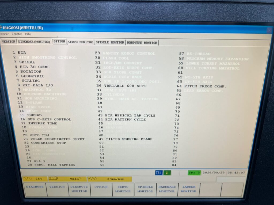
Task: Select option 6 GEOMETRIC
Action: [31, 76]
